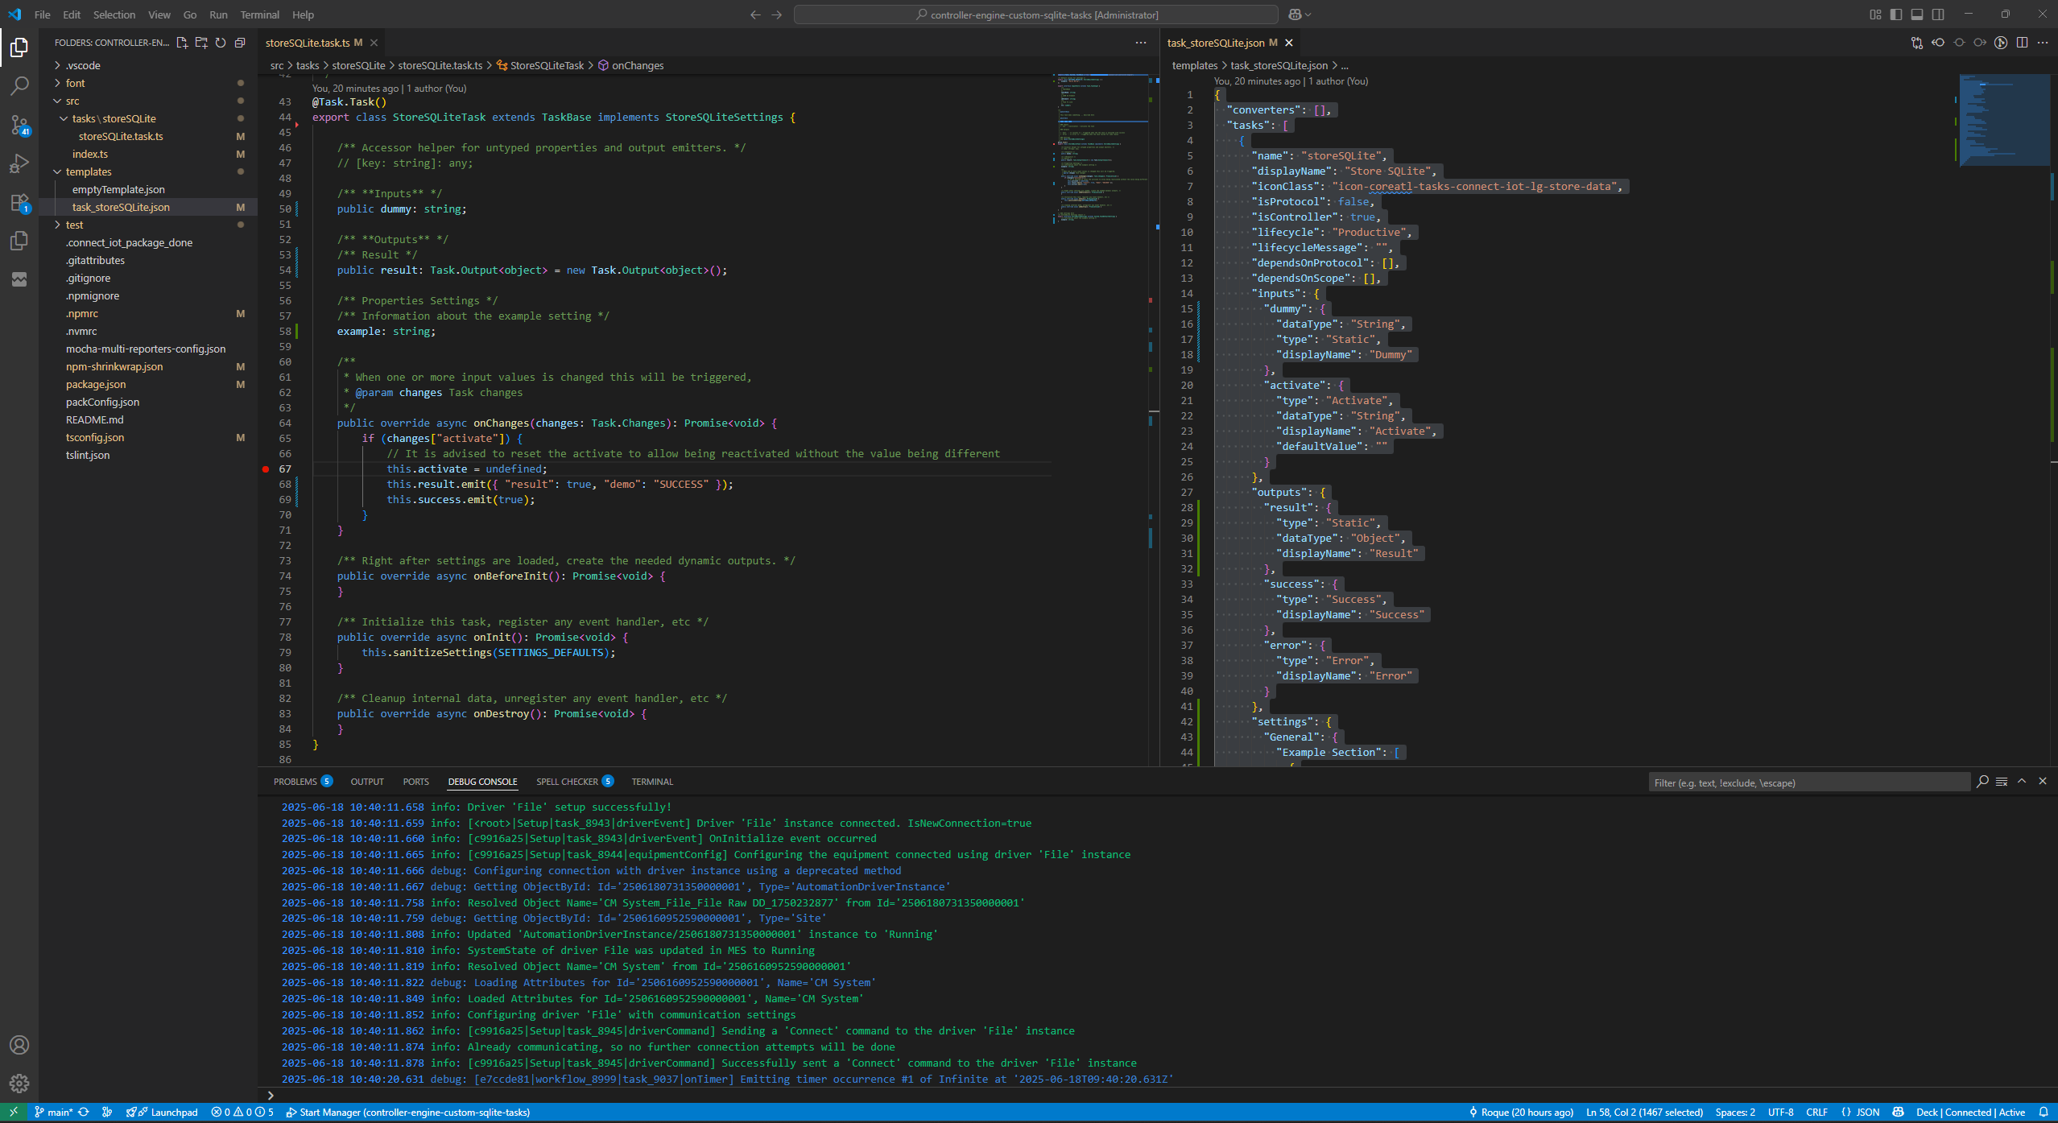
Task: Open the Source Control view
Action: click(19, 125)
